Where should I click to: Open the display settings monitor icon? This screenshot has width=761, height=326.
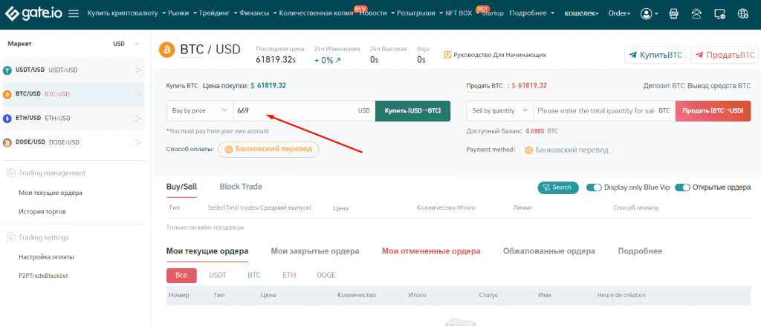tap(719, 13)
